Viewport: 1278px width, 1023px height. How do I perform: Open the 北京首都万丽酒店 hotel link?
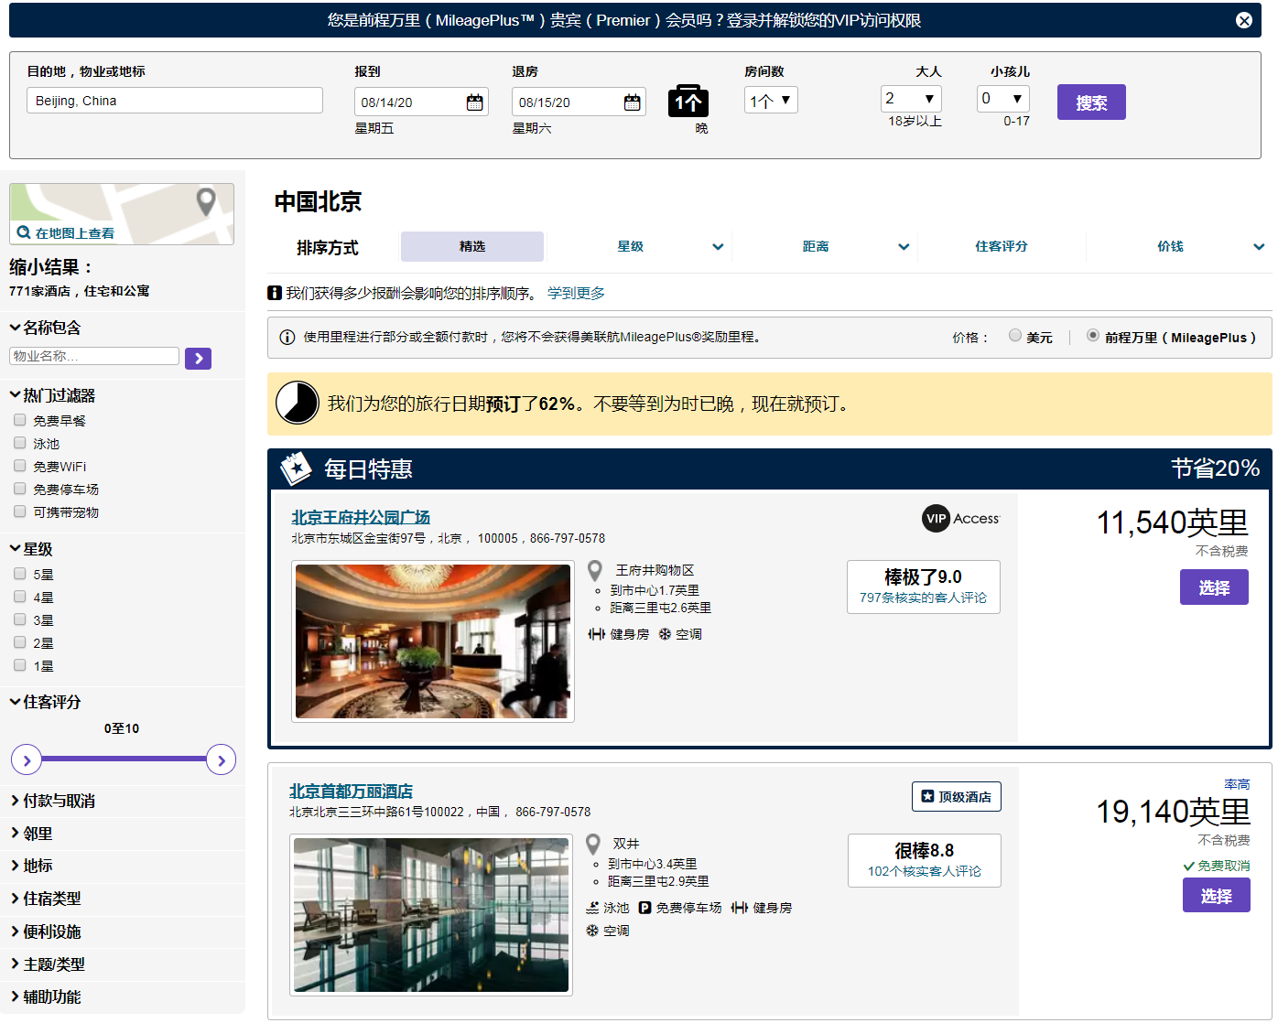(351, 791)
